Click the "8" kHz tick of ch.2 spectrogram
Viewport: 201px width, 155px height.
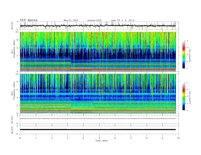18,82
